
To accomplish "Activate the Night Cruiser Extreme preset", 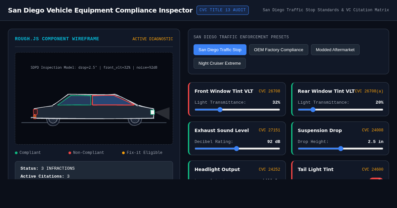I will 220,63.
